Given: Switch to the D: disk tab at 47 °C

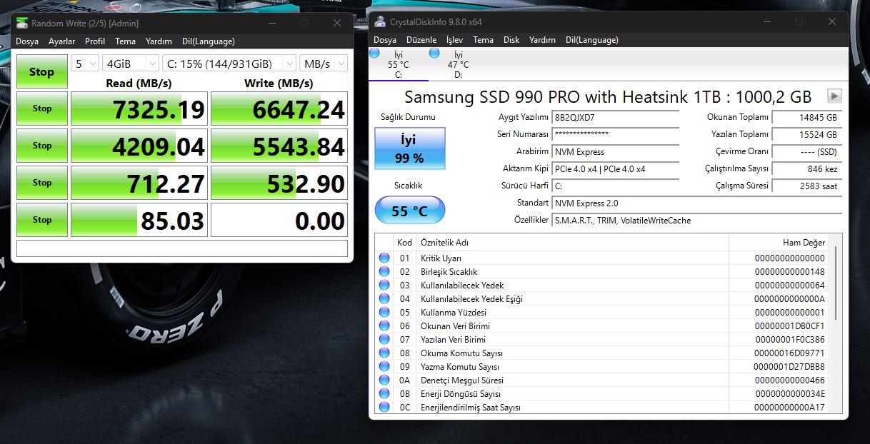Looking at the screenshot, I should coord(458,64).
